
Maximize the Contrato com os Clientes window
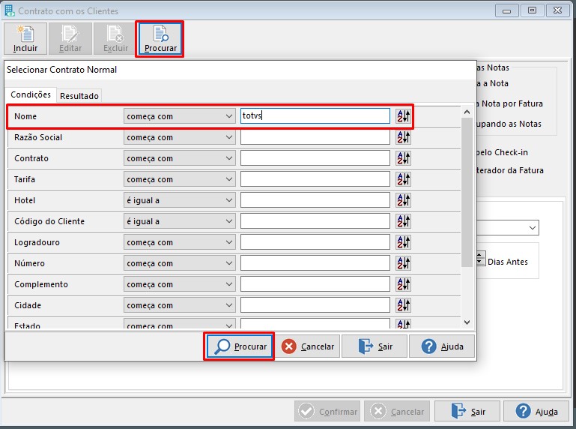pos(532,10)
